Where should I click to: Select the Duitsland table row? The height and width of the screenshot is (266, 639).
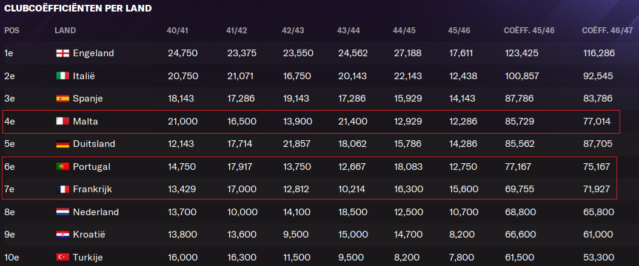click(x=303, y=144)
